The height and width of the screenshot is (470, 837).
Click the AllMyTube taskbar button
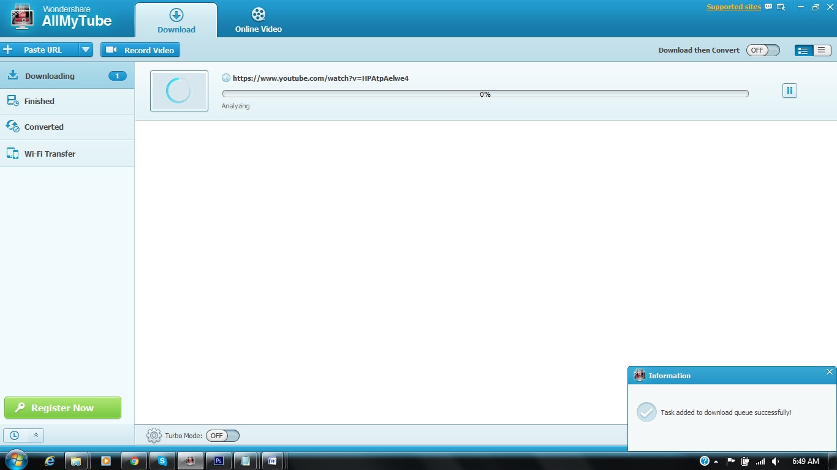(x=191, y=461)
